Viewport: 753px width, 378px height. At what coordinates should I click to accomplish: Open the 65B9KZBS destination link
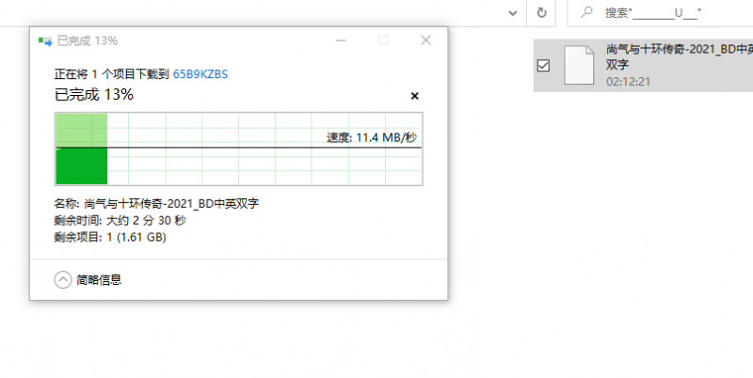200,74
